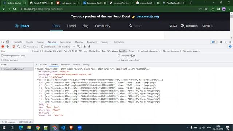The image size is (233, 131).
Task: Check Hide data URLs checkbox
Action: (42, 51)
